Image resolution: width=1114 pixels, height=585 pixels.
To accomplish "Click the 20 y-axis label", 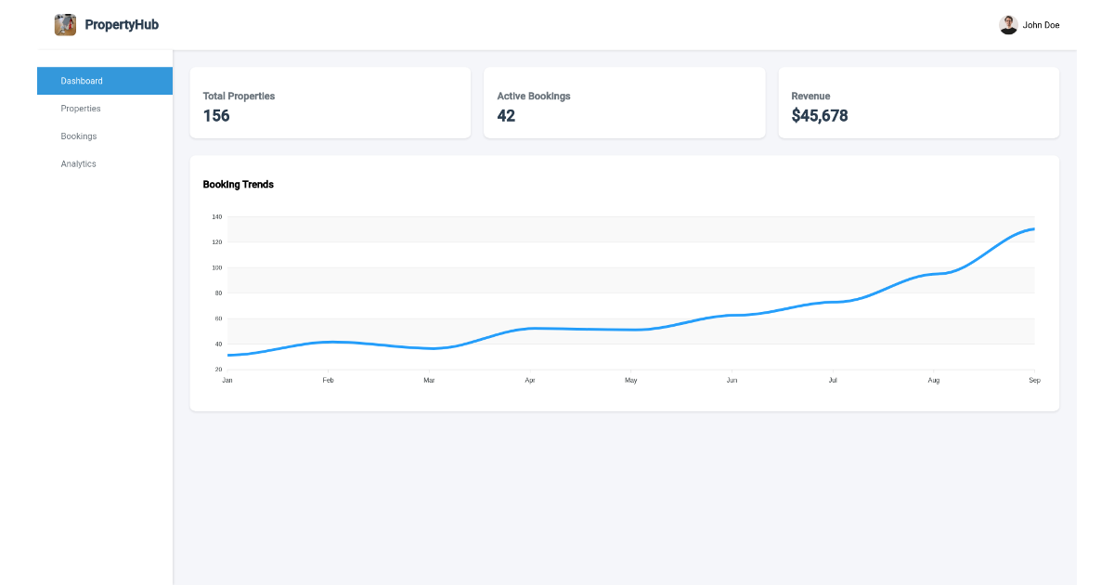I will [218, 370].
